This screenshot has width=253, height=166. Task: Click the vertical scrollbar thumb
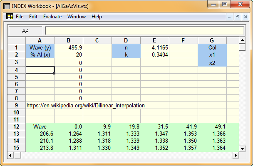pyautogui.click(x=242, y=47)
